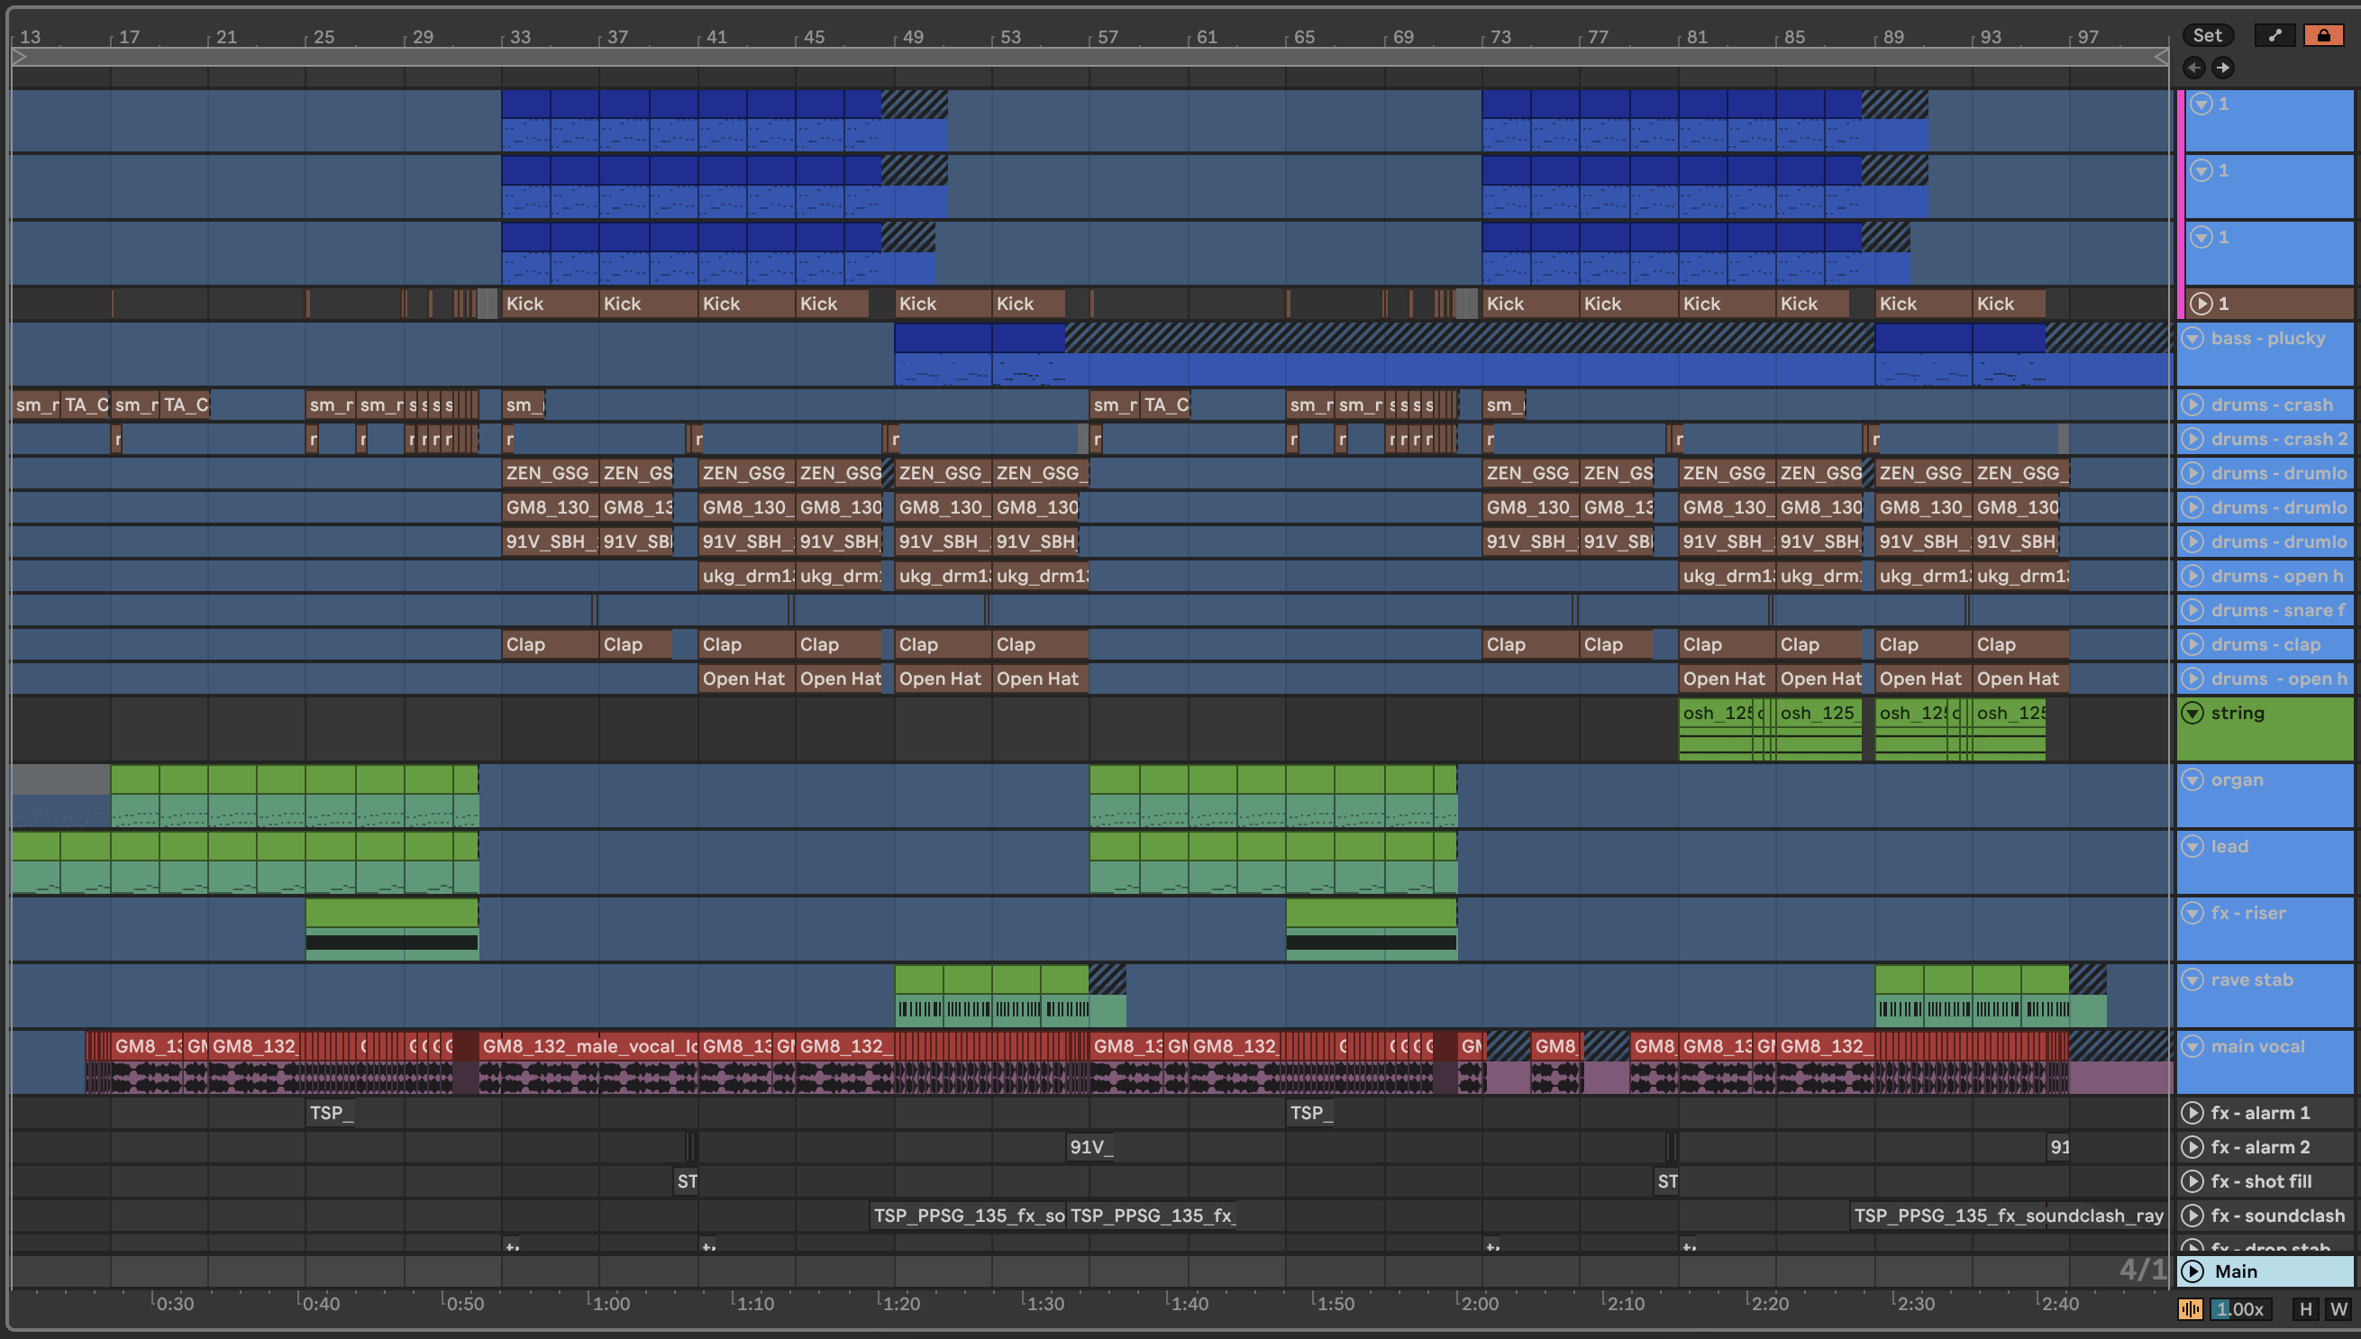Click the automation mode link icon
Image resolution: width=2361 pixels, height=1339 pixels.
(2274, 36)
